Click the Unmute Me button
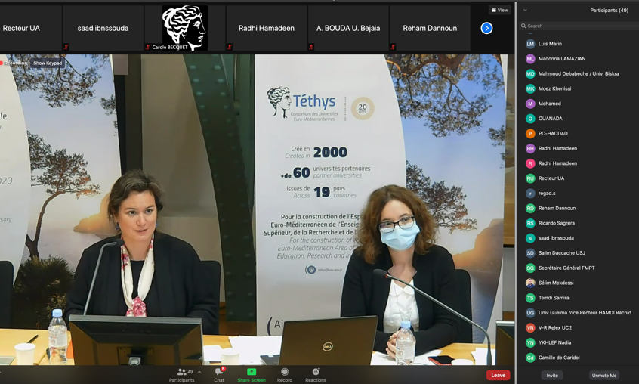The image size is (639, 384). coord(603,375)
